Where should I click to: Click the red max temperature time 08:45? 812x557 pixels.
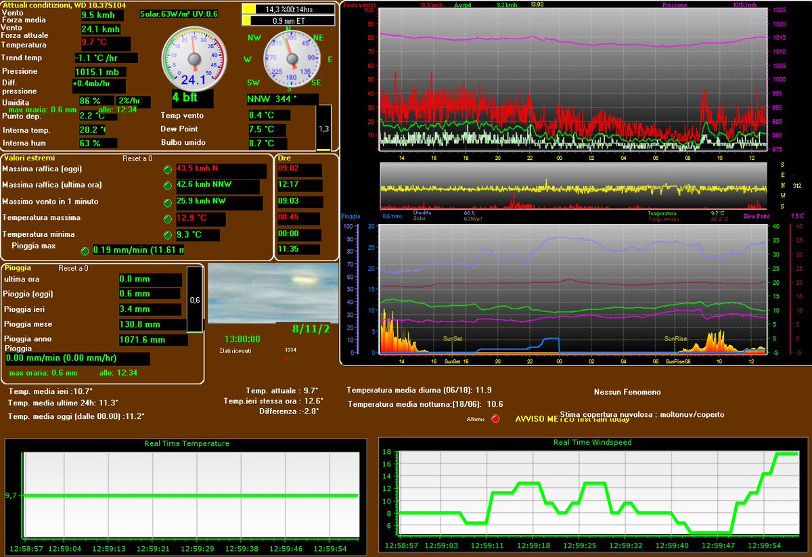(298, 218)
